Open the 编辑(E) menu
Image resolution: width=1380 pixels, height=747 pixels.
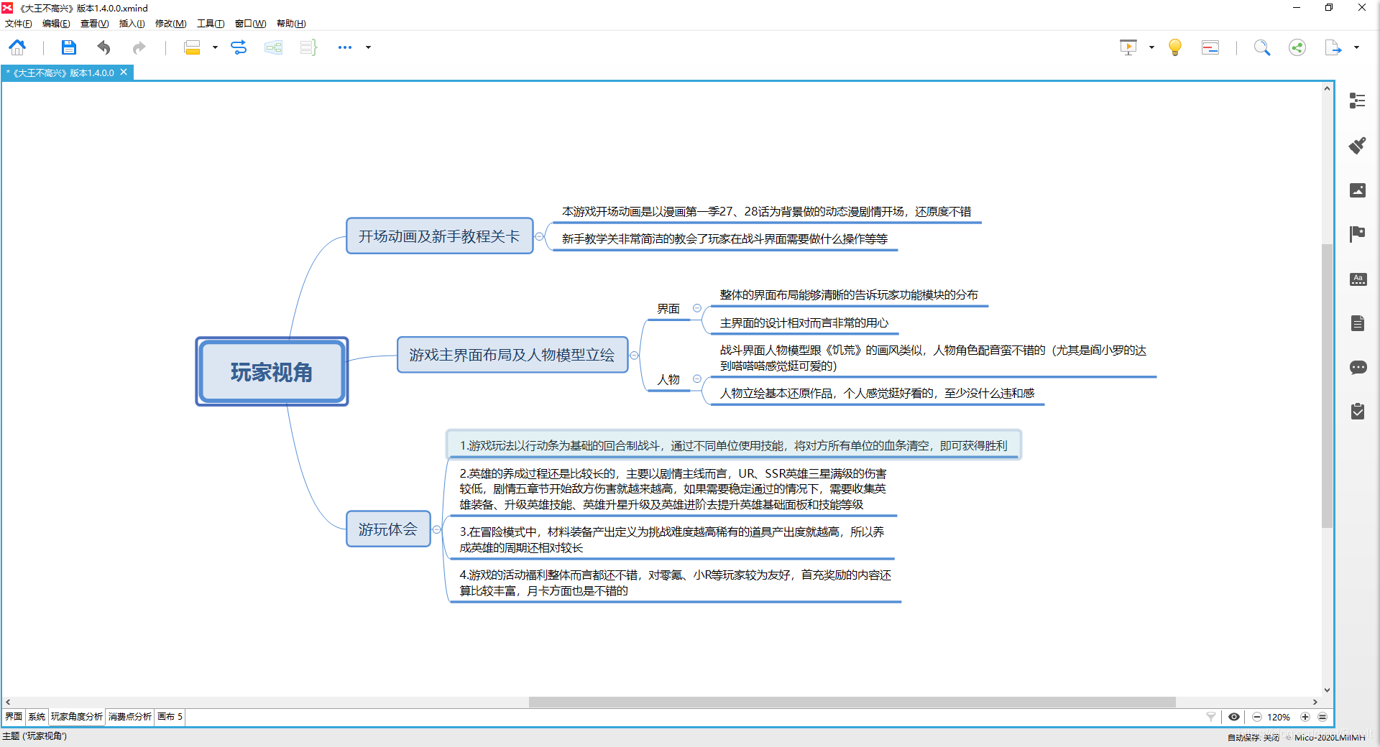pos(56,24)
